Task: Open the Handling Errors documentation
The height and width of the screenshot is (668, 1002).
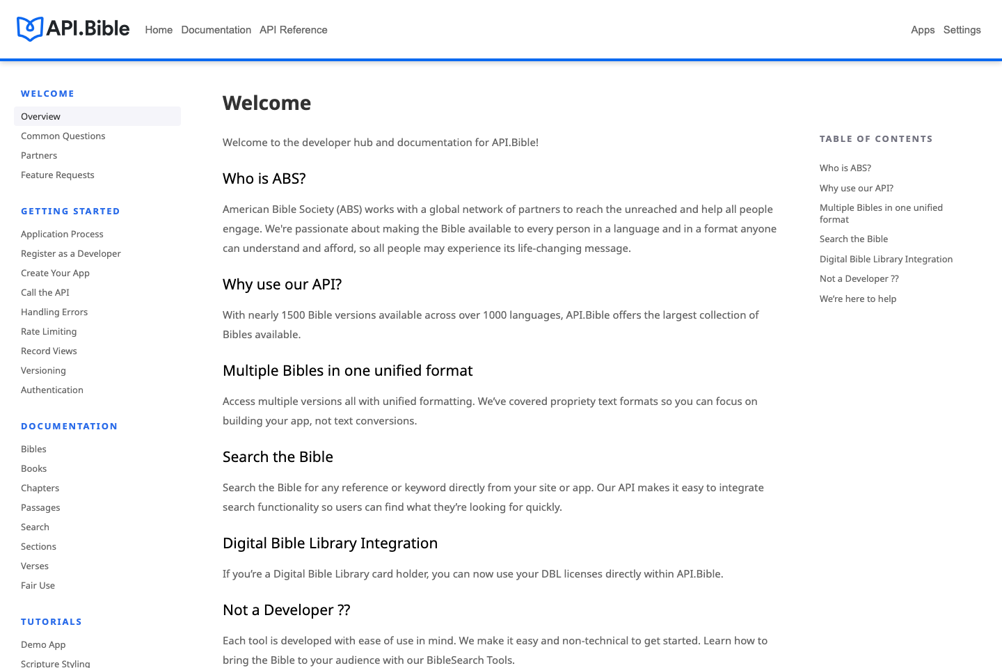Action: tap(54, 312)
